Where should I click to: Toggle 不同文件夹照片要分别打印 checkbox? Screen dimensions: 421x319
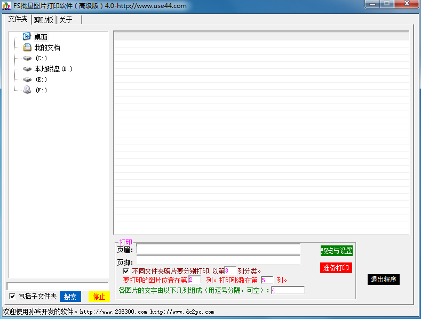pyautogui.click(x=125, y=271)
